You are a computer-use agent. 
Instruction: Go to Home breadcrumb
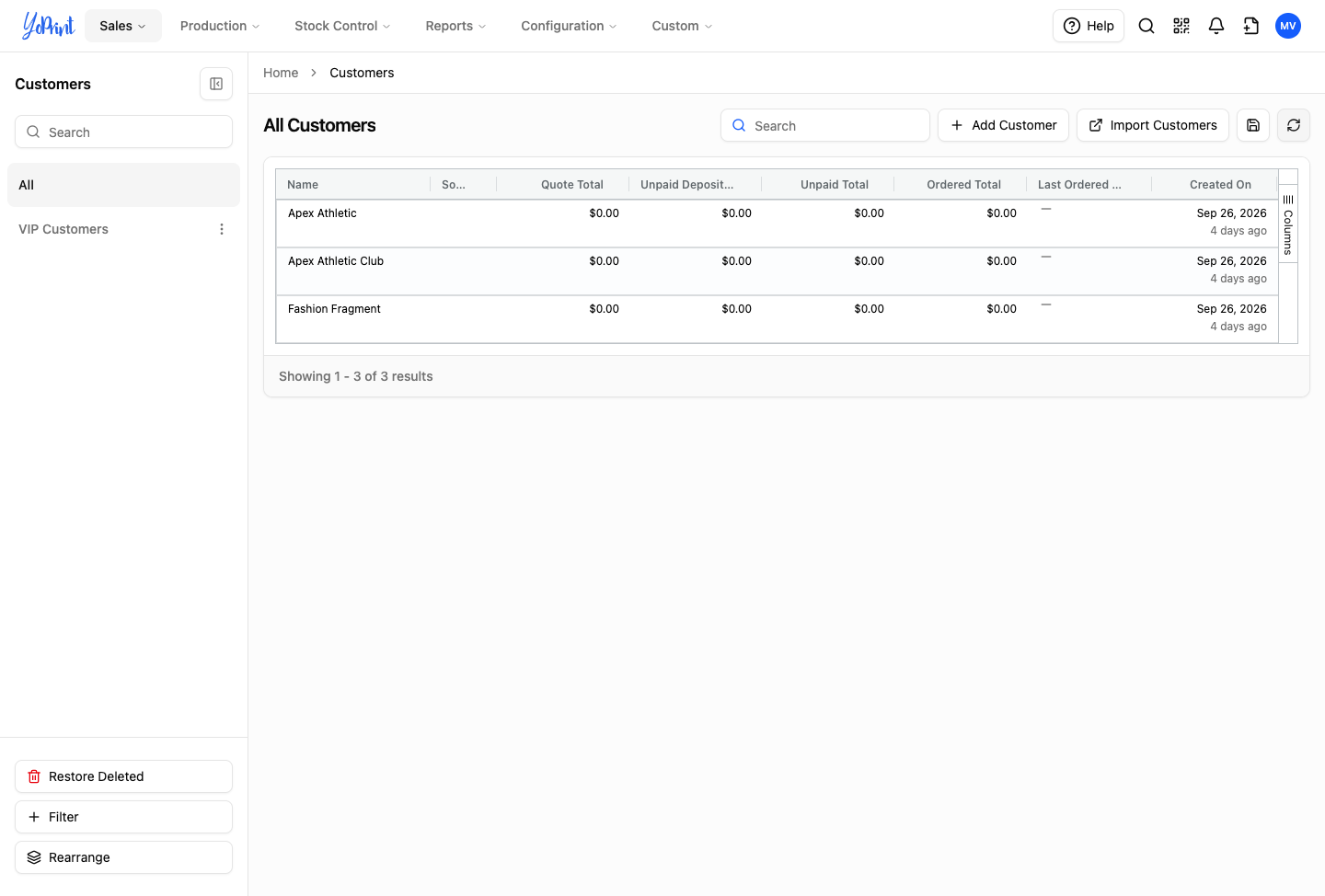pos(281,73)
